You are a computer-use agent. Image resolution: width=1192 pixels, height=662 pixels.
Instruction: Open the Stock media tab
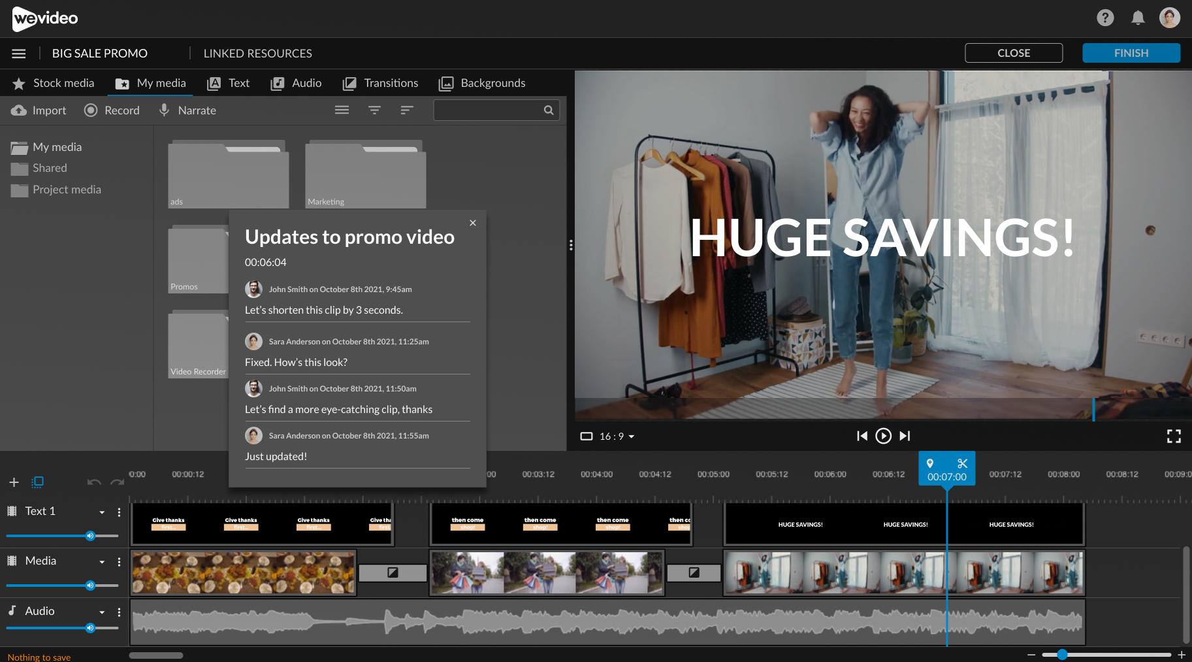pyautogui.click(x=54, y=83)
